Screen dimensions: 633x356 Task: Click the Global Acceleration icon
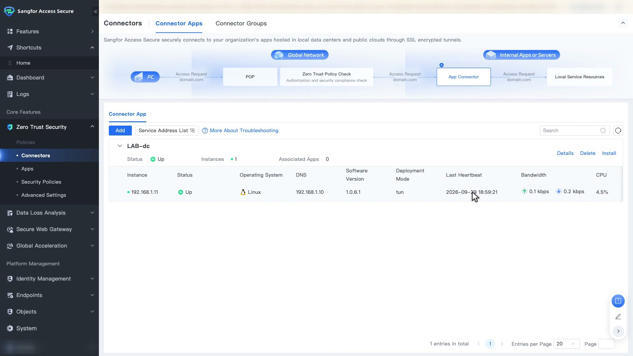click(10, 246)
